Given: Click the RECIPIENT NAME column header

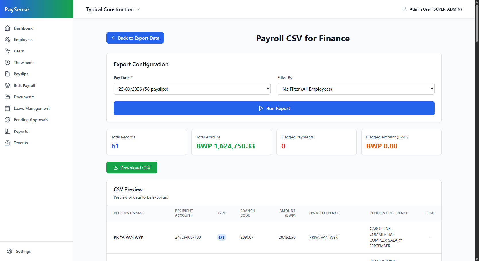Looking at the screenshot, I should (128, 213).
